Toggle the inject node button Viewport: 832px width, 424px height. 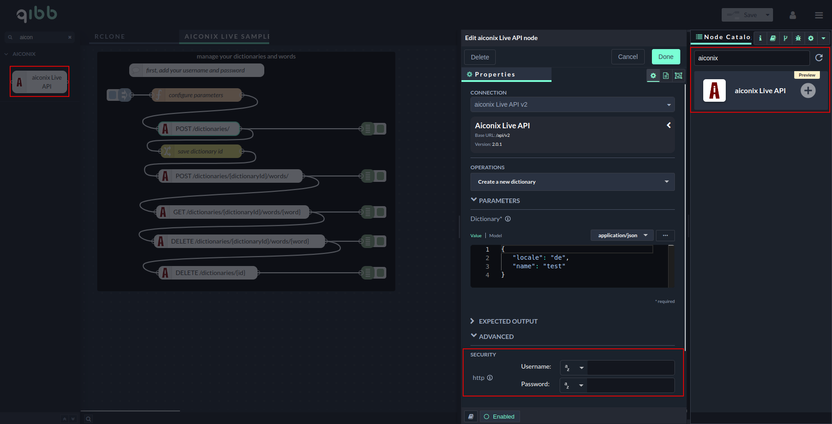tap(113, 95)
